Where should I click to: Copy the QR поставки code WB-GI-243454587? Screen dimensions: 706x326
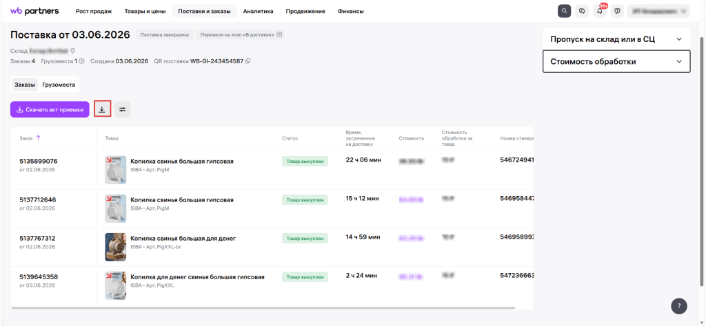[x=248, y=61]
